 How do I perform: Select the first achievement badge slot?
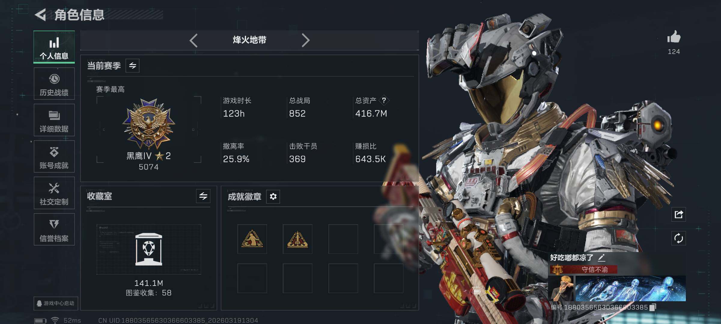click(252, 239)
